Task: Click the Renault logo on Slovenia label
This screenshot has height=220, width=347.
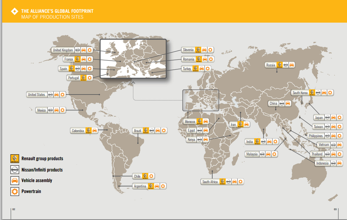Action: pos(198,50)
